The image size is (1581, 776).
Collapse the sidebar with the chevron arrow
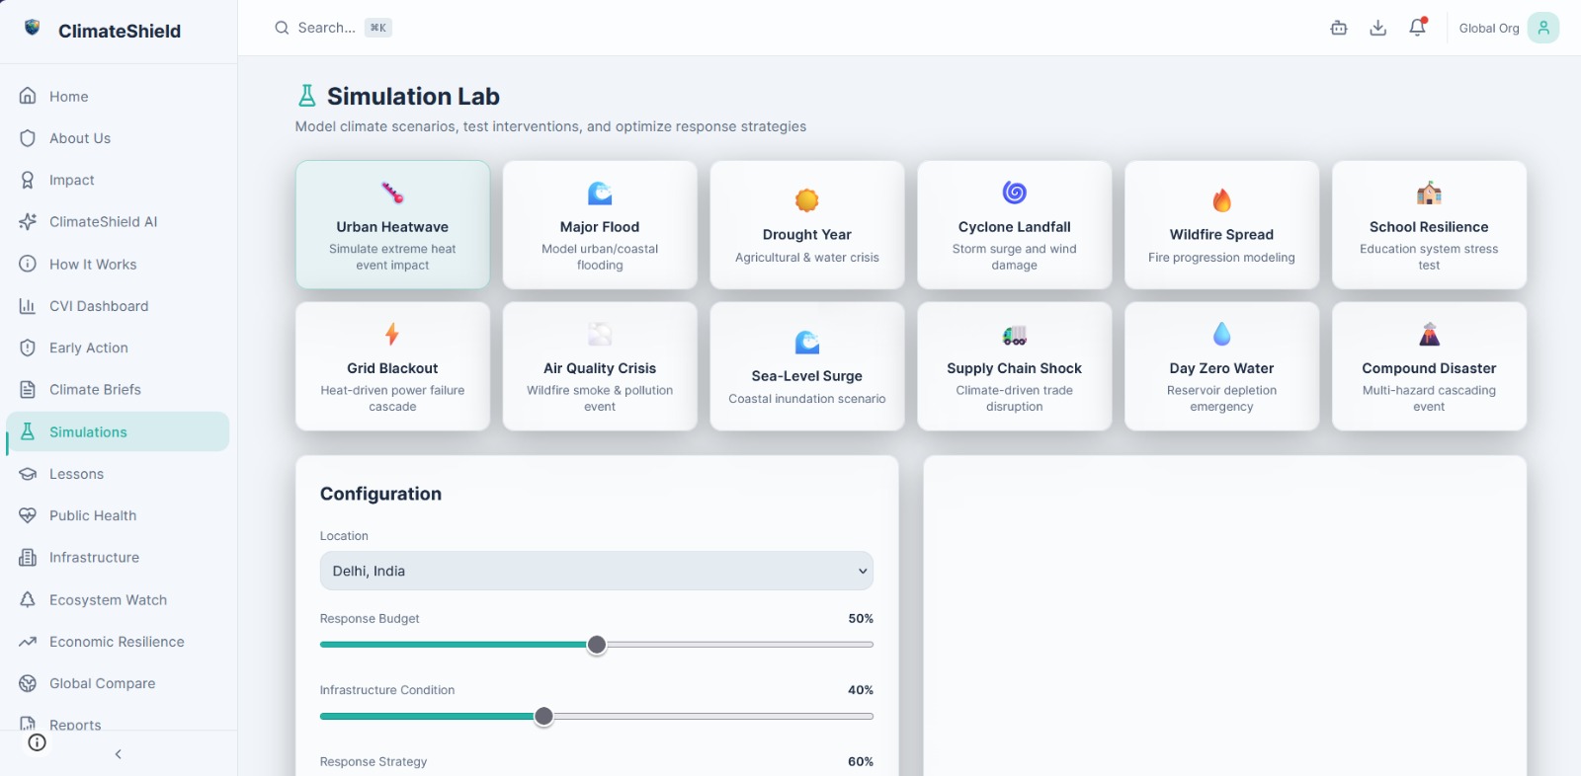click(119, 754)
